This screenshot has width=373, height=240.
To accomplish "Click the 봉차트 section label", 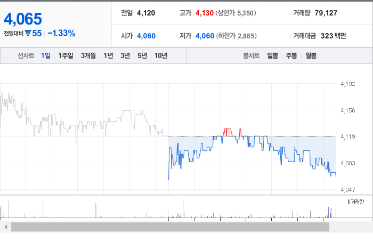I will tap(251, 55).
